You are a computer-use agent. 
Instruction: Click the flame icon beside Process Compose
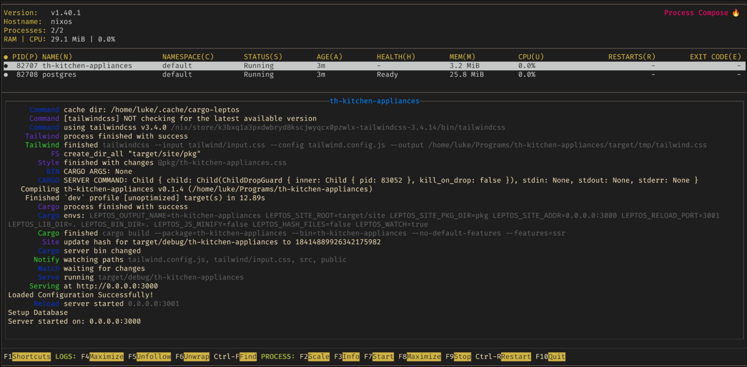(x=736, y=13)
